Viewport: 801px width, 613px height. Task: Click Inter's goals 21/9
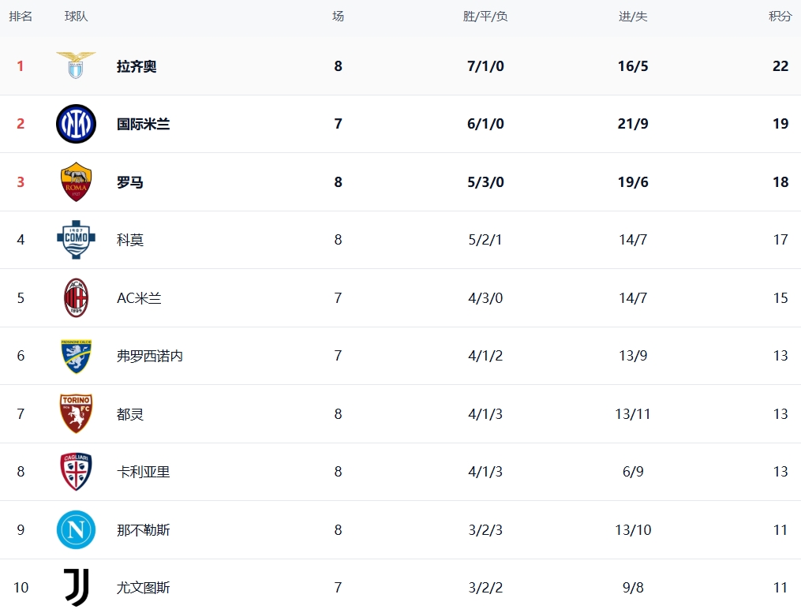click(x=633, y=124)
